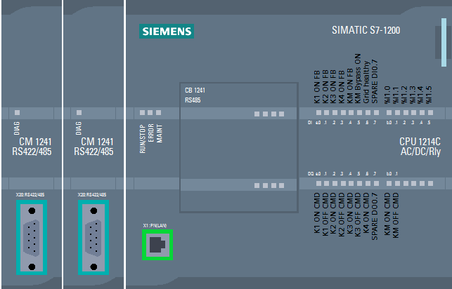Click the K2 ON FB input label
Viewport: 452px width, 289px height.
[x=325, y=87]
